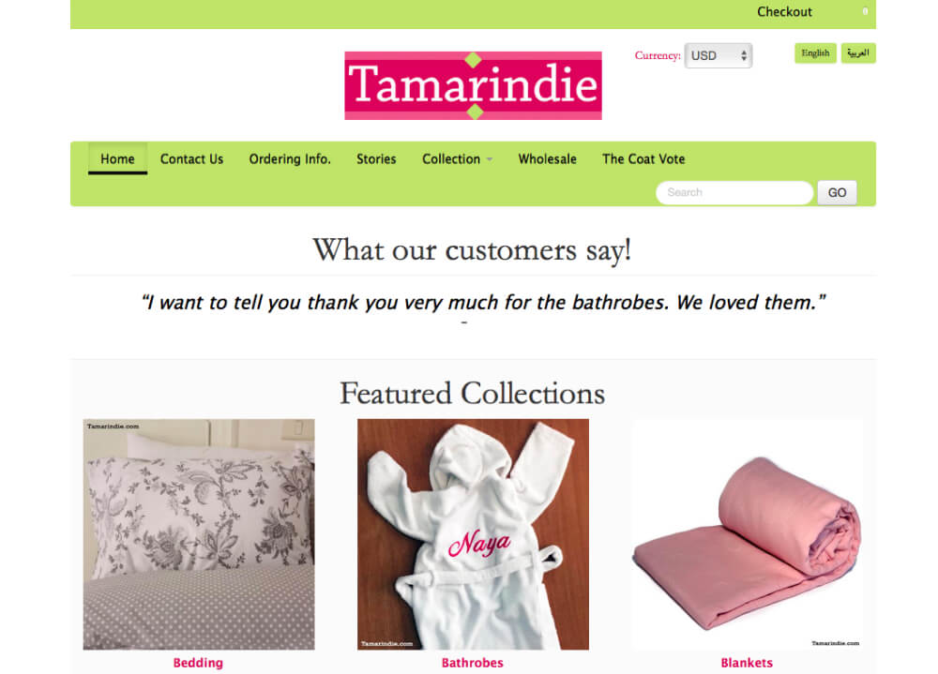Image resolution: width=938 pixels, height=674 pixels.
Task: Open The Coat Vote page
Action: pos(643,159)
